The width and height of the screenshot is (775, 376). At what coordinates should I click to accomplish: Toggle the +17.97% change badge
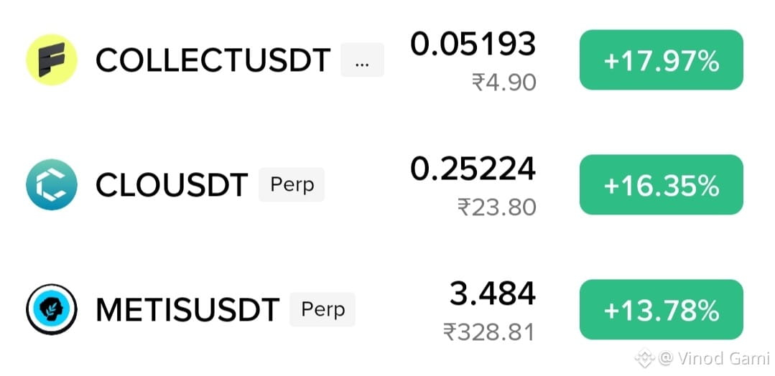662,60
